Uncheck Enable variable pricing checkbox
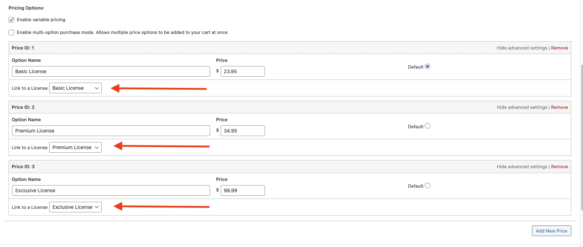 [11, 20]
